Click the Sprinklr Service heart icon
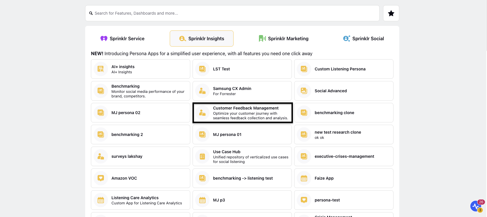Screen dimensions: 487x217 (x=104, y=39)
